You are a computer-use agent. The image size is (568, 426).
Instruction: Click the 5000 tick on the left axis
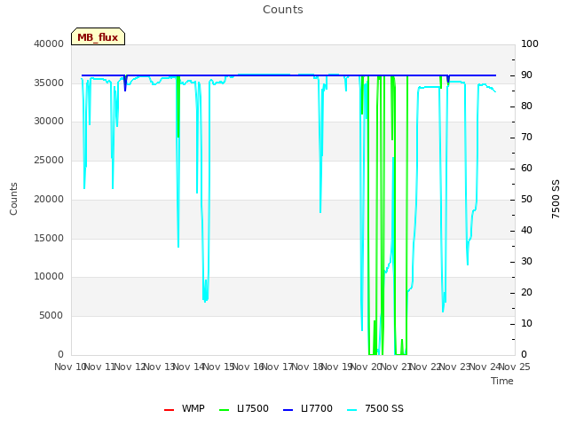pos(51,316)
